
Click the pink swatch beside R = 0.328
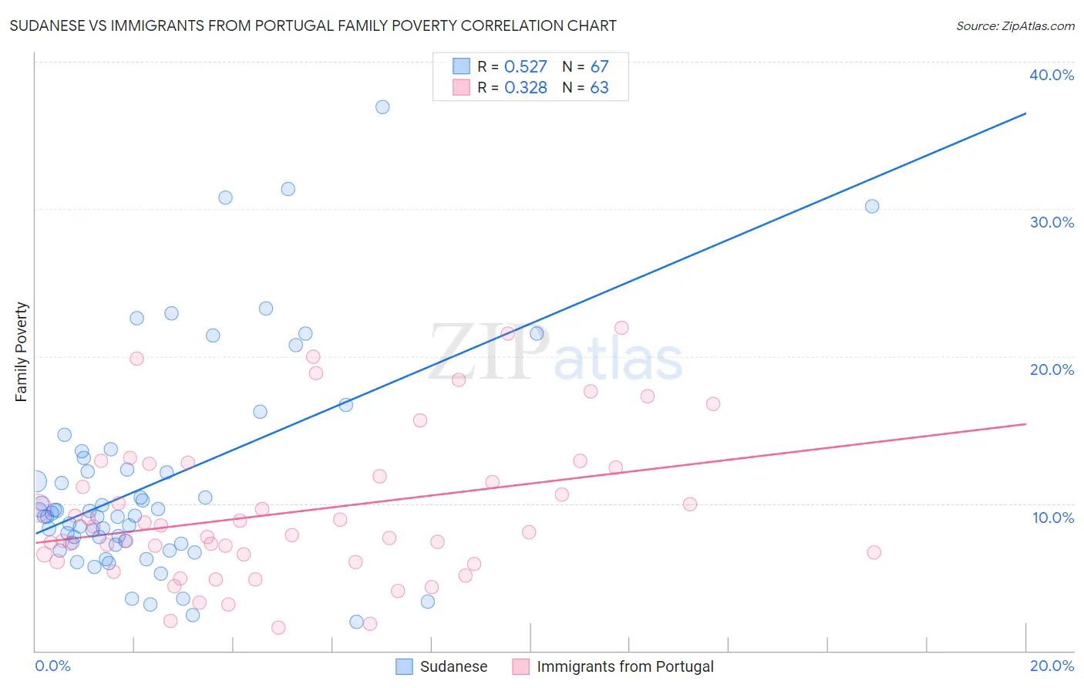pos(461,87)
